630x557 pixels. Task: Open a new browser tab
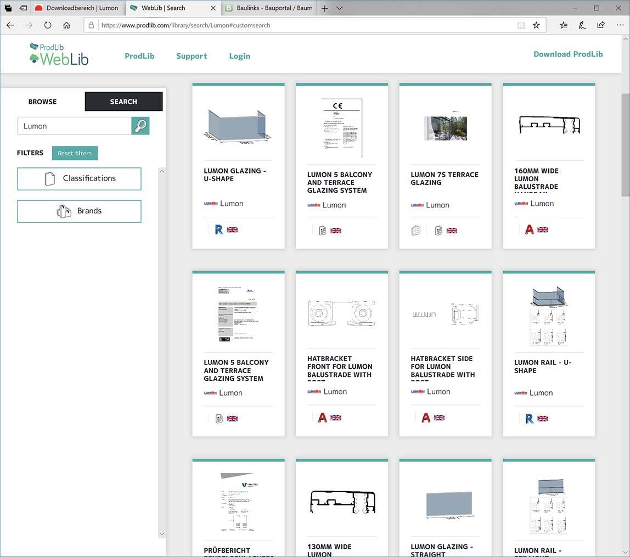325,8
